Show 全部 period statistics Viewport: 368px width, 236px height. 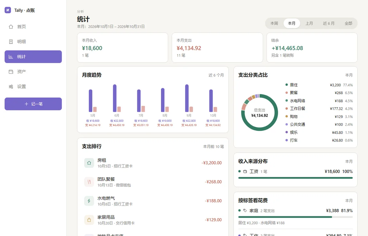coord(348,23)
